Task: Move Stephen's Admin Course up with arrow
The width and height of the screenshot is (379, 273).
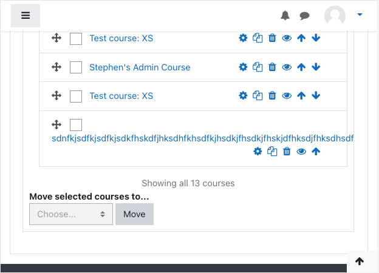Action: pyautogui.click(x=301, y=67)
